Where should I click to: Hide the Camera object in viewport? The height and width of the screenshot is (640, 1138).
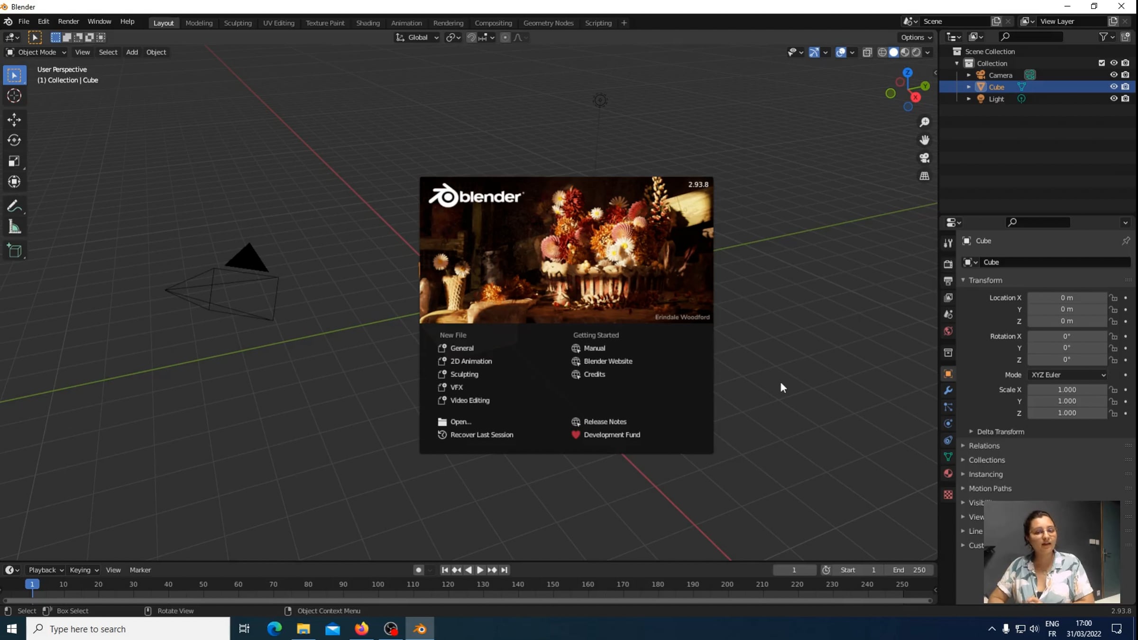[1113, 75]
